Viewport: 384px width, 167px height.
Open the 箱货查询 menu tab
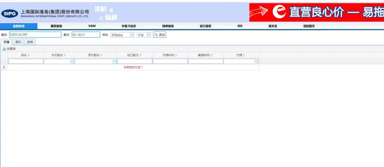(56, 26)
